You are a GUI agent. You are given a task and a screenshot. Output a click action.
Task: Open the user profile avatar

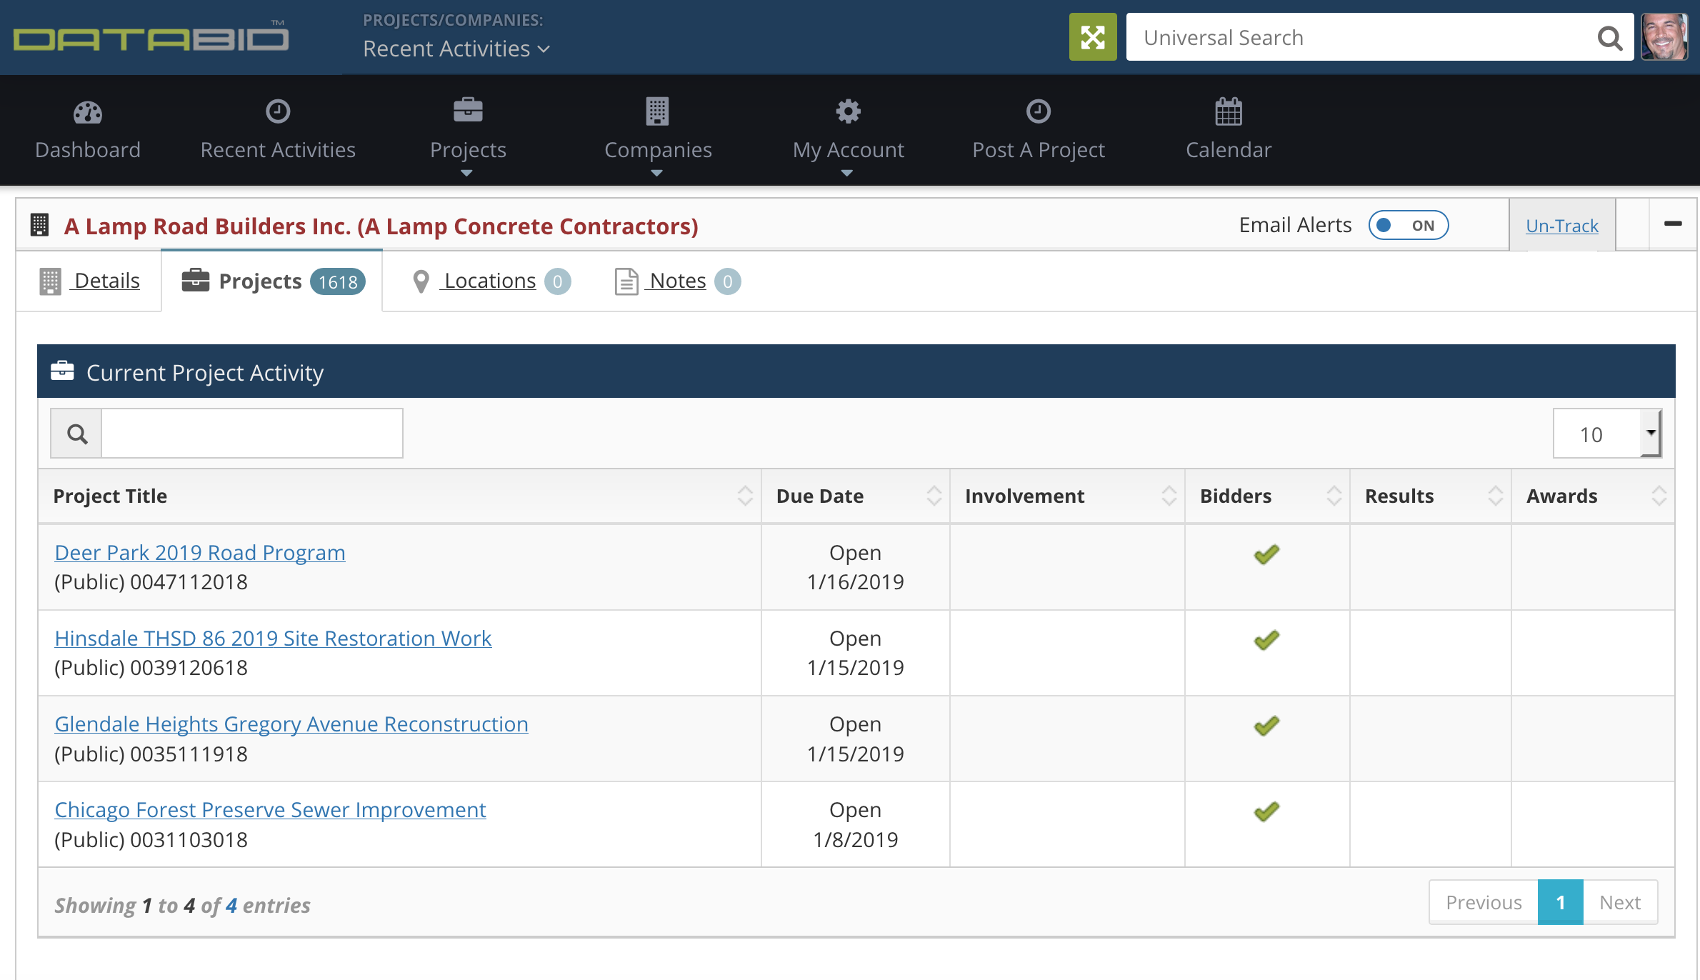click(x=1665, y=37)
